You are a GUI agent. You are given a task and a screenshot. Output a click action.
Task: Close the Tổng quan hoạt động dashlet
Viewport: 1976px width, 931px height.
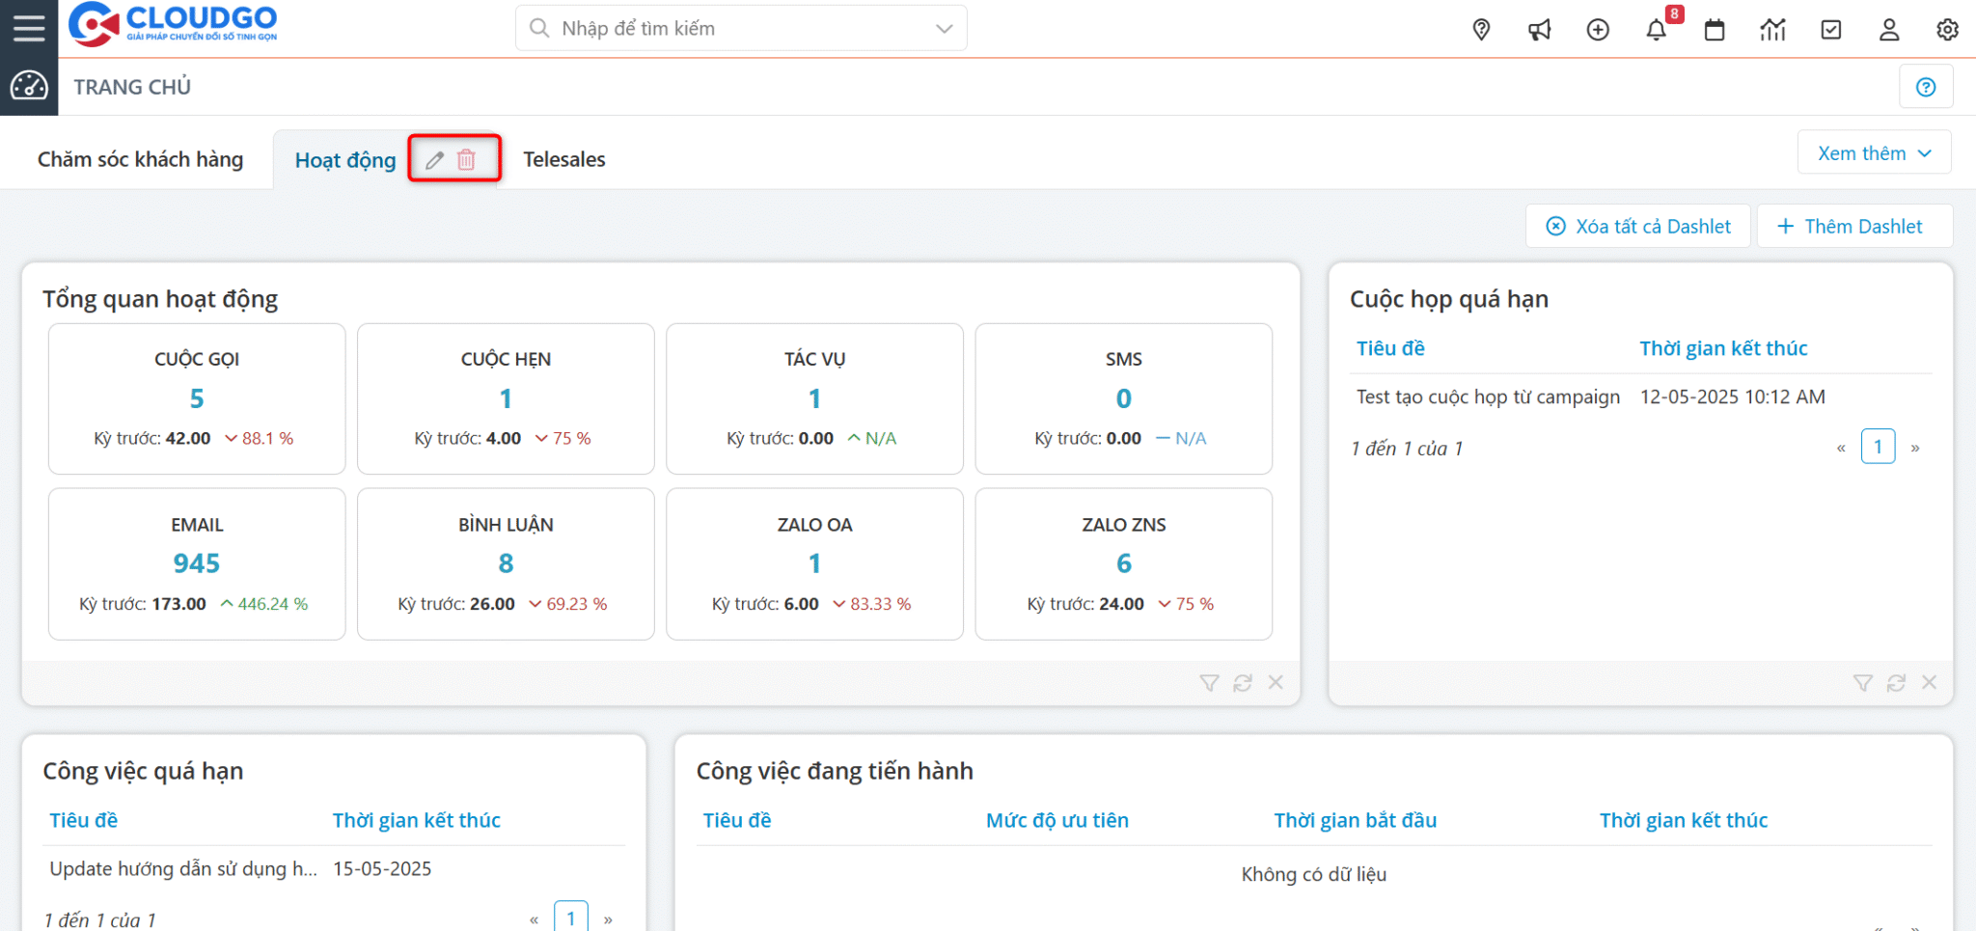coord(1276,682)
